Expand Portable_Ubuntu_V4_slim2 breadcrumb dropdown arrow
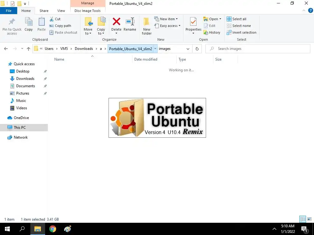The image size is (314, 235). (155, 49)
